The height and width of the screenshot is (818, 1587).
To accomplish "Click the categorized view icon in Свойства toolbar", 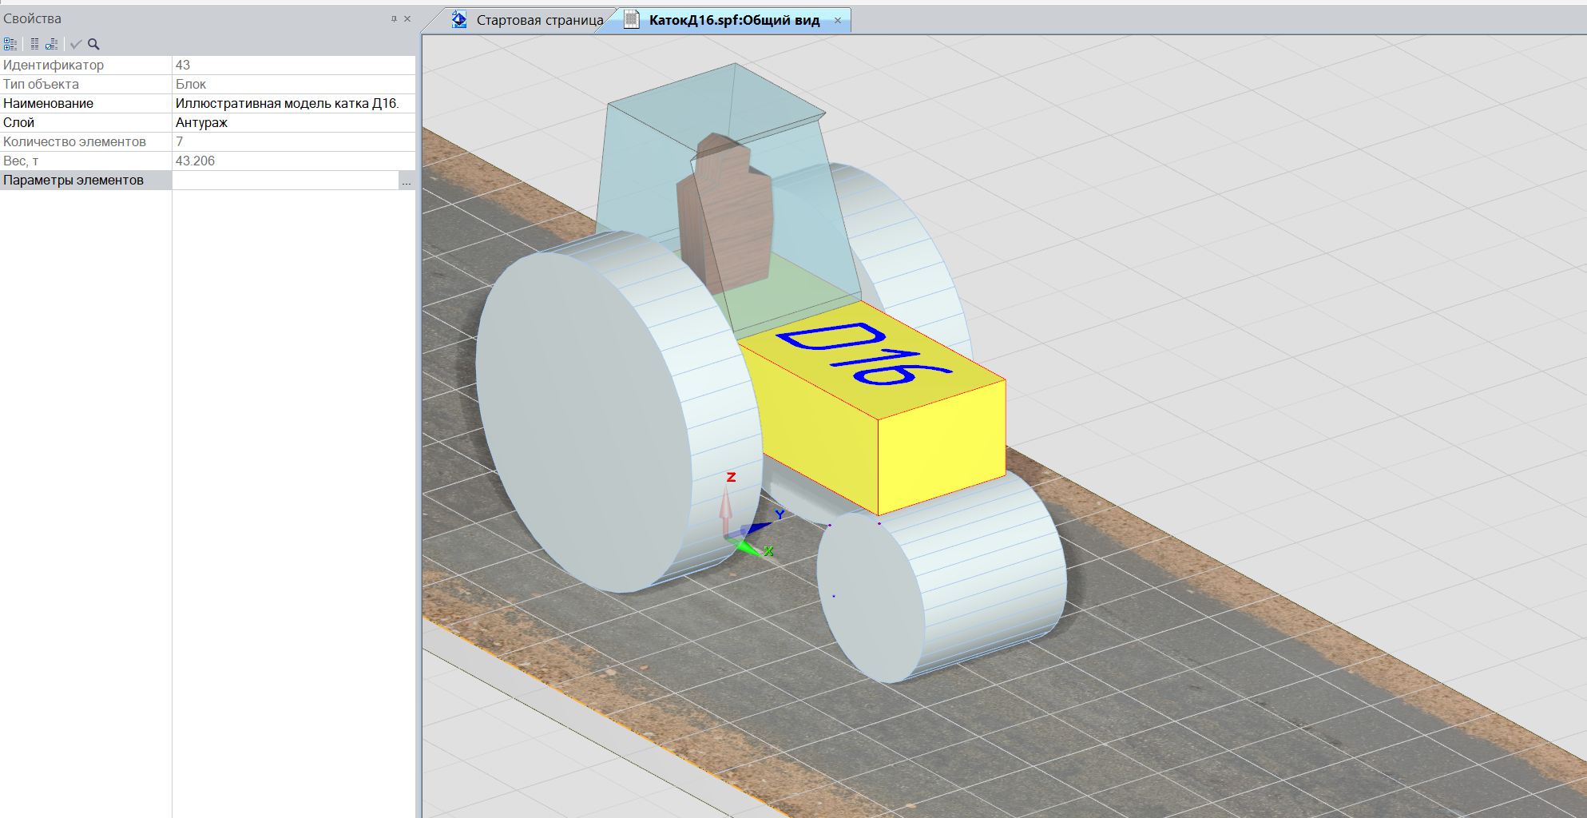I will pyautogui.click(x=10, y=44).
